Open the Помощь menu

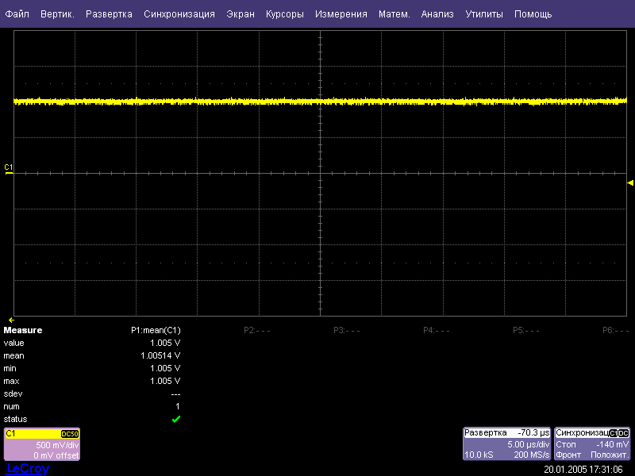coord(533,14)
